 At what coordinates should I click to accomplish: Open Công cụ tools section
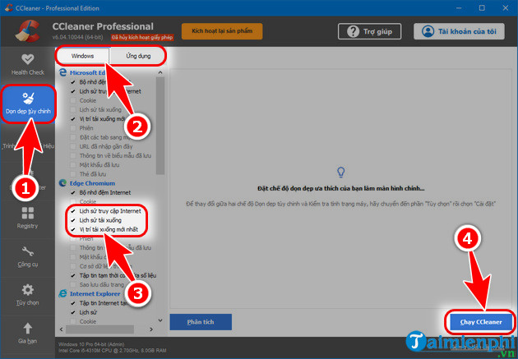[28, 256]
